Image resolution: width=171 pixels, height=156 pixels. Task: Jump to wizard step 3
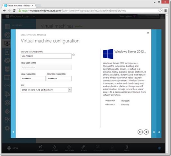tap(154, 132)
